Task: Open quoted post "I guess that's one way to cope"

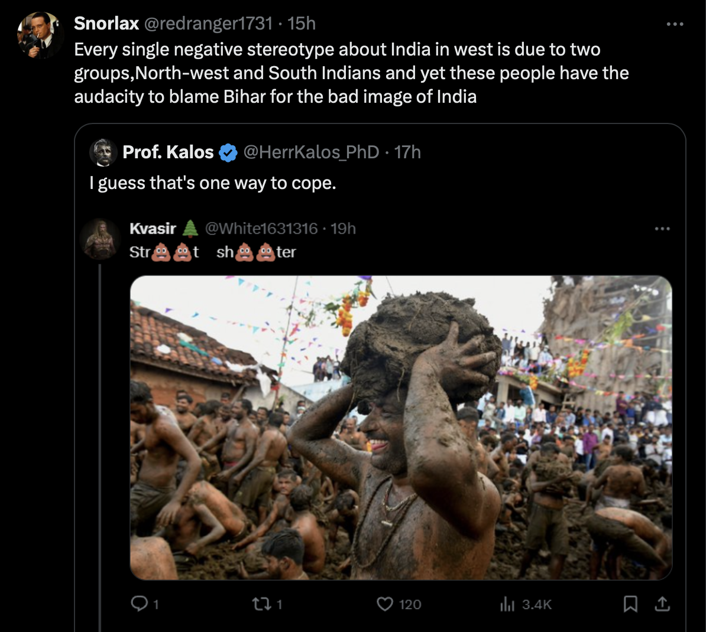Action: point(213,184)
